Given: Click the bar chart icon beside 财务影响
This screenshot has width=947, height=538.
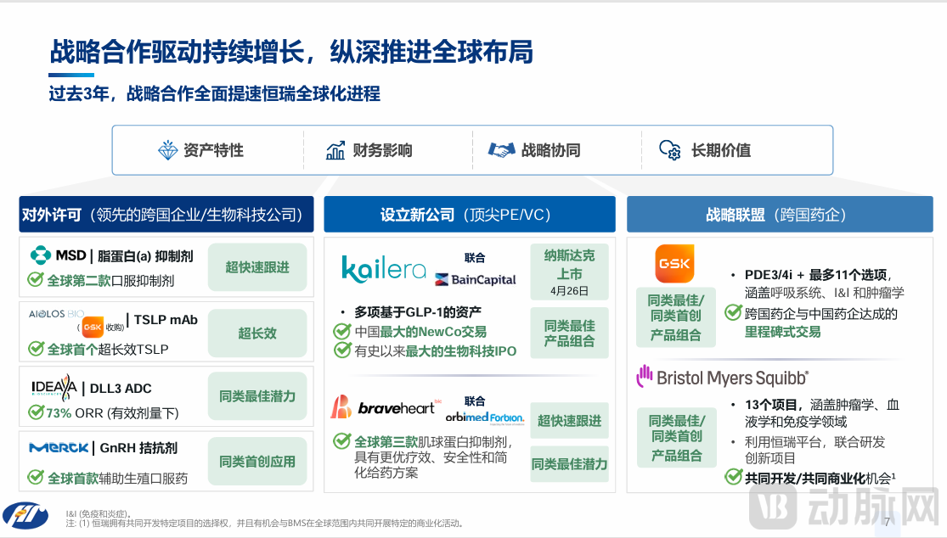Looking at the screenshot, I should click(335, 150).
